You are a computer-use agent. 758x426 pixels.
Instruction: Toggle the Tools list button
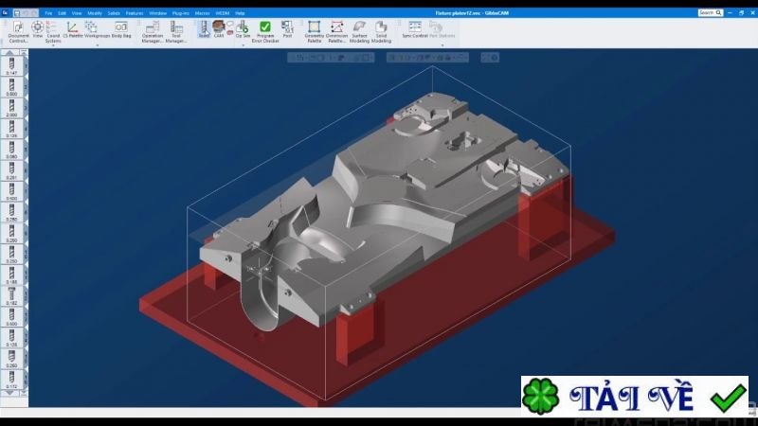click(204, 29)
